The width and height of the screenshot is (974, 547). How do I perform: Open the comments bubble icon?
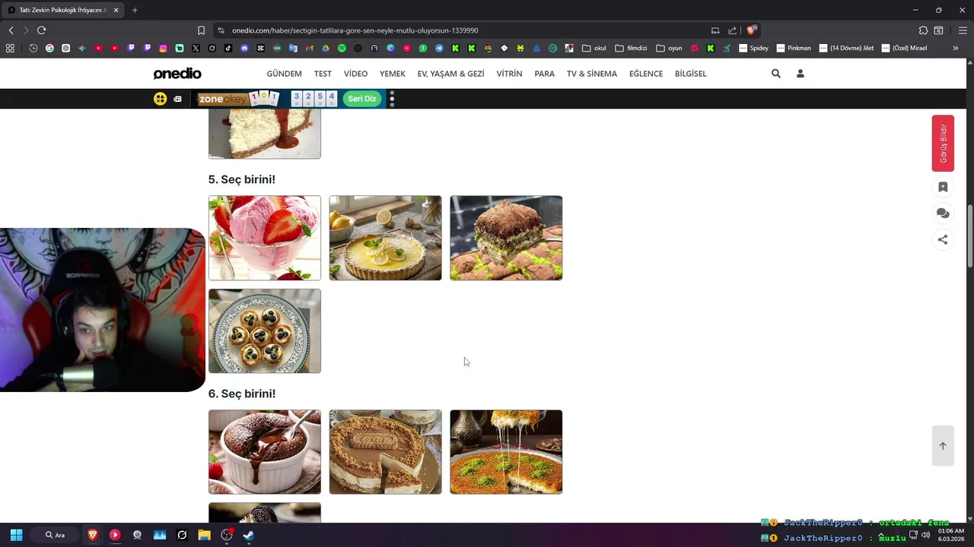[943, 213]
